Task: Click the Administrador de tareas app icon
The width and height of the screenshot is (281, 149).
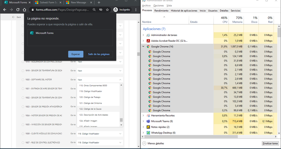Action: pos(148,35)
